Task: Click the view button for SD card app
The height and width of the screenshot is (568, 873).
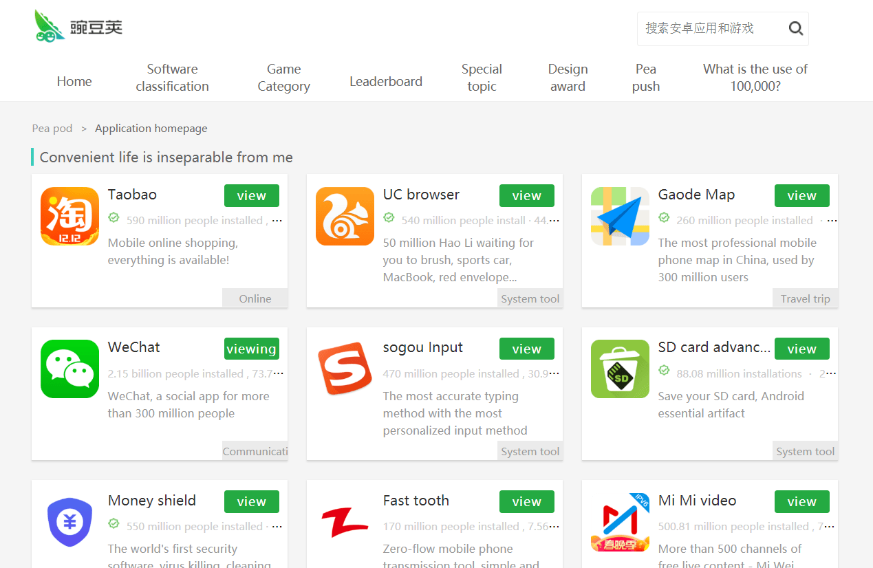Action: coord(802,349)
